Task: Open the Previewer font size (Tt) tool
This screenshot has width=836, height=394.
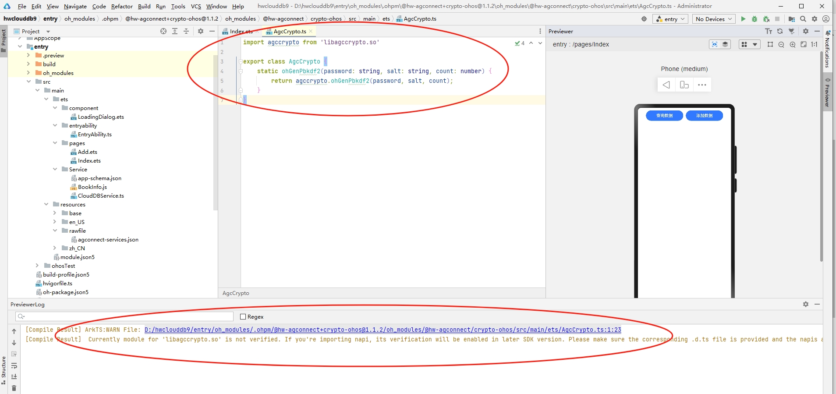Action: 769,31
